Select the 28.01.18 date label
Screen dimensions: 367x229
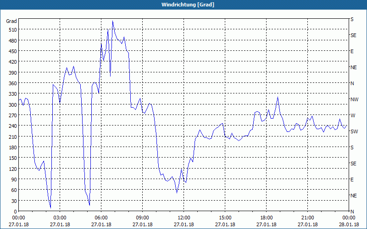pos(349,224)
